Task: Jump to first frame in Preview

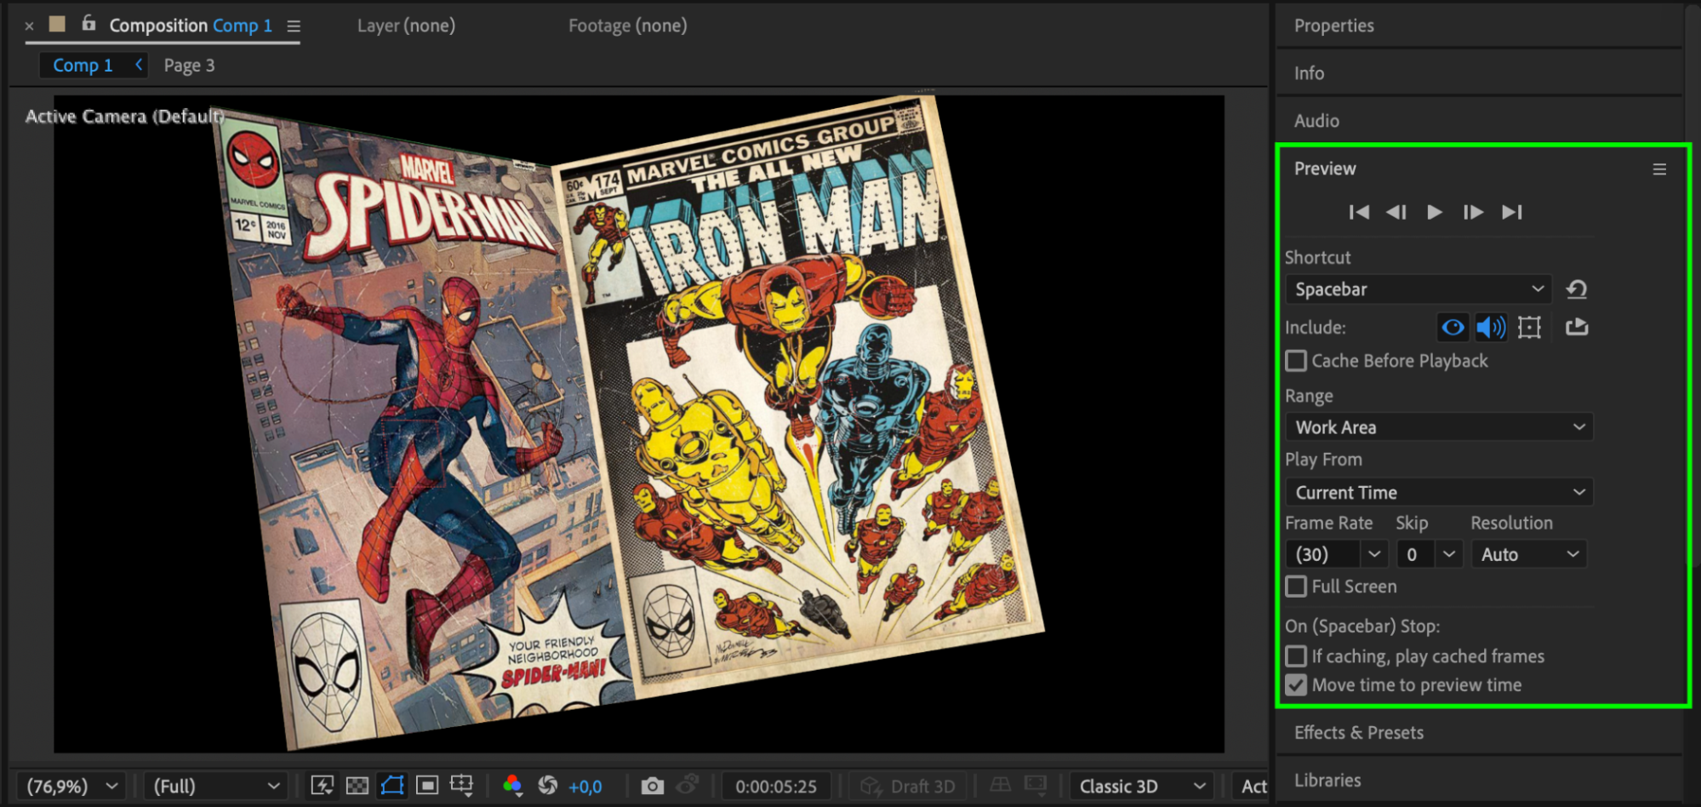Action: [x=1359, y=212]
